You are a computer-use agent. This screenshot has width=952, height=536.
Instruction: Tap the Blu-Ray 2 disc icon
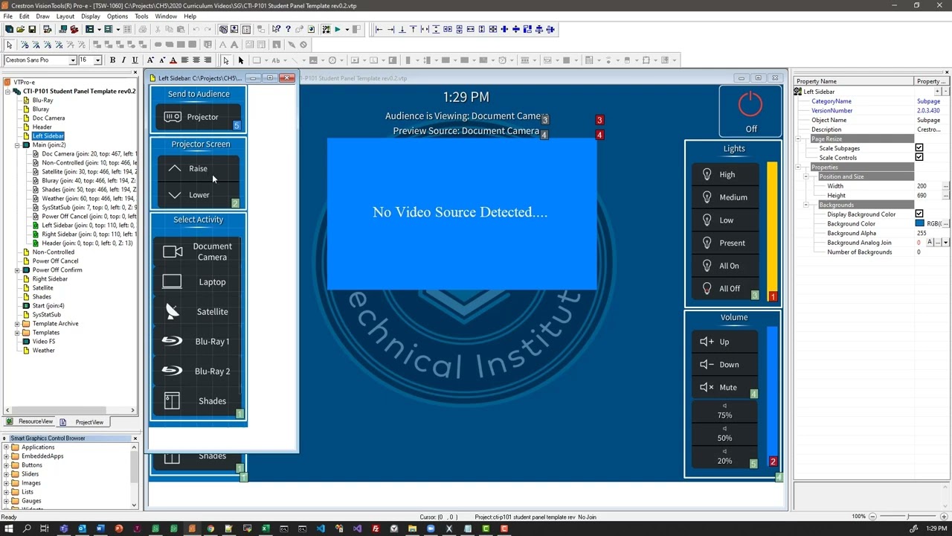coord(172,371)
